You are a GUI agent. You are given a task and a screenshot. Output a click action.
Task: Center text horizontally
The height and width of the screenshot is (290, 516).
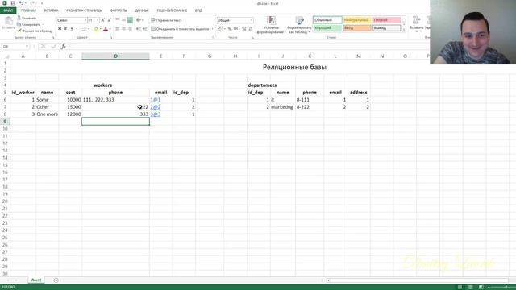tap(123, 29)
